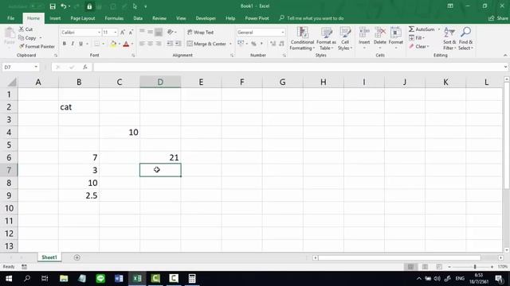
Task: Open the General number format dropdown
Action: click(282, 33)
